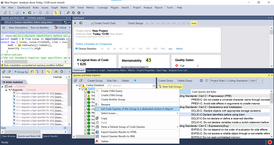Click the blue back arrow near Project Rules path
274x145 pixels.
point(201,81)
